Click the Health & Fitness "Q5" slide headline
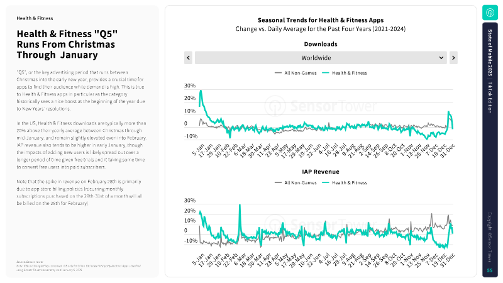Image resolution: width=503 pixels, height=283 pixels. point(65,45)
